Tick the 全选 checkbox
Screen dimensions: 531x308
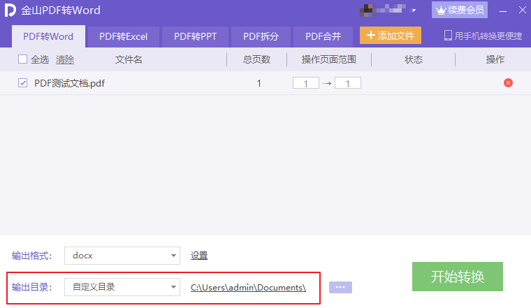point(22,59)
